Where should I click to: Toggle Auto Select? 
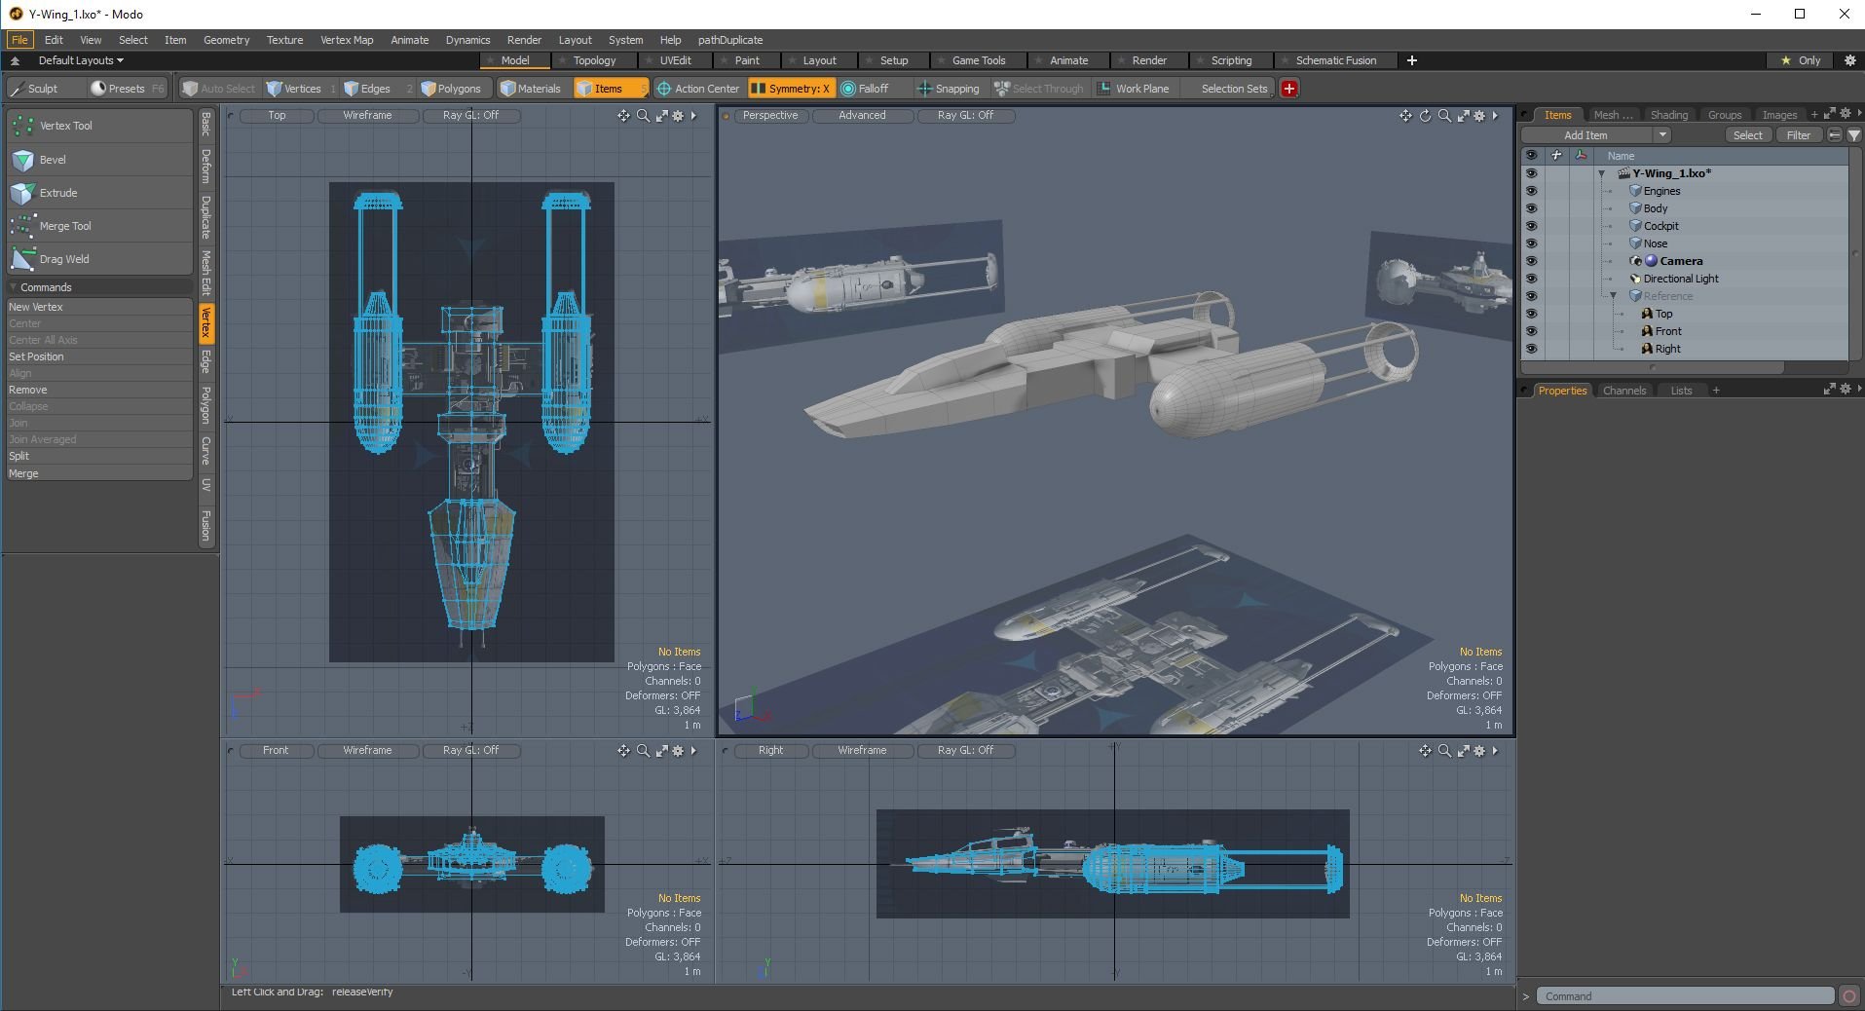tap(219, 89)
